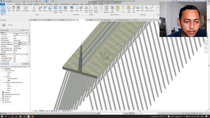Click the Curtain System tool
The image size is (210, 118).
pos(55,10)
